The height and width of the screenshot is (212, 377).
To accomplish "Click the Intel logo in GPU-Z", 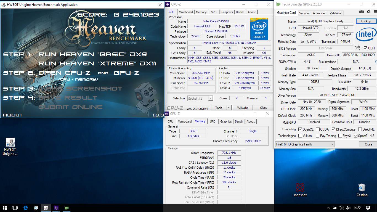I will (x=366, y=35).
